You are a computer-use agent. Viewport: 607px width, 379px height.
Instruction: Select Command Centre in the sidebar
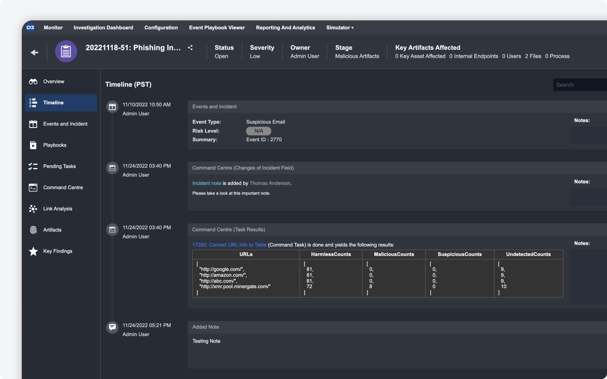coord(63,187)
